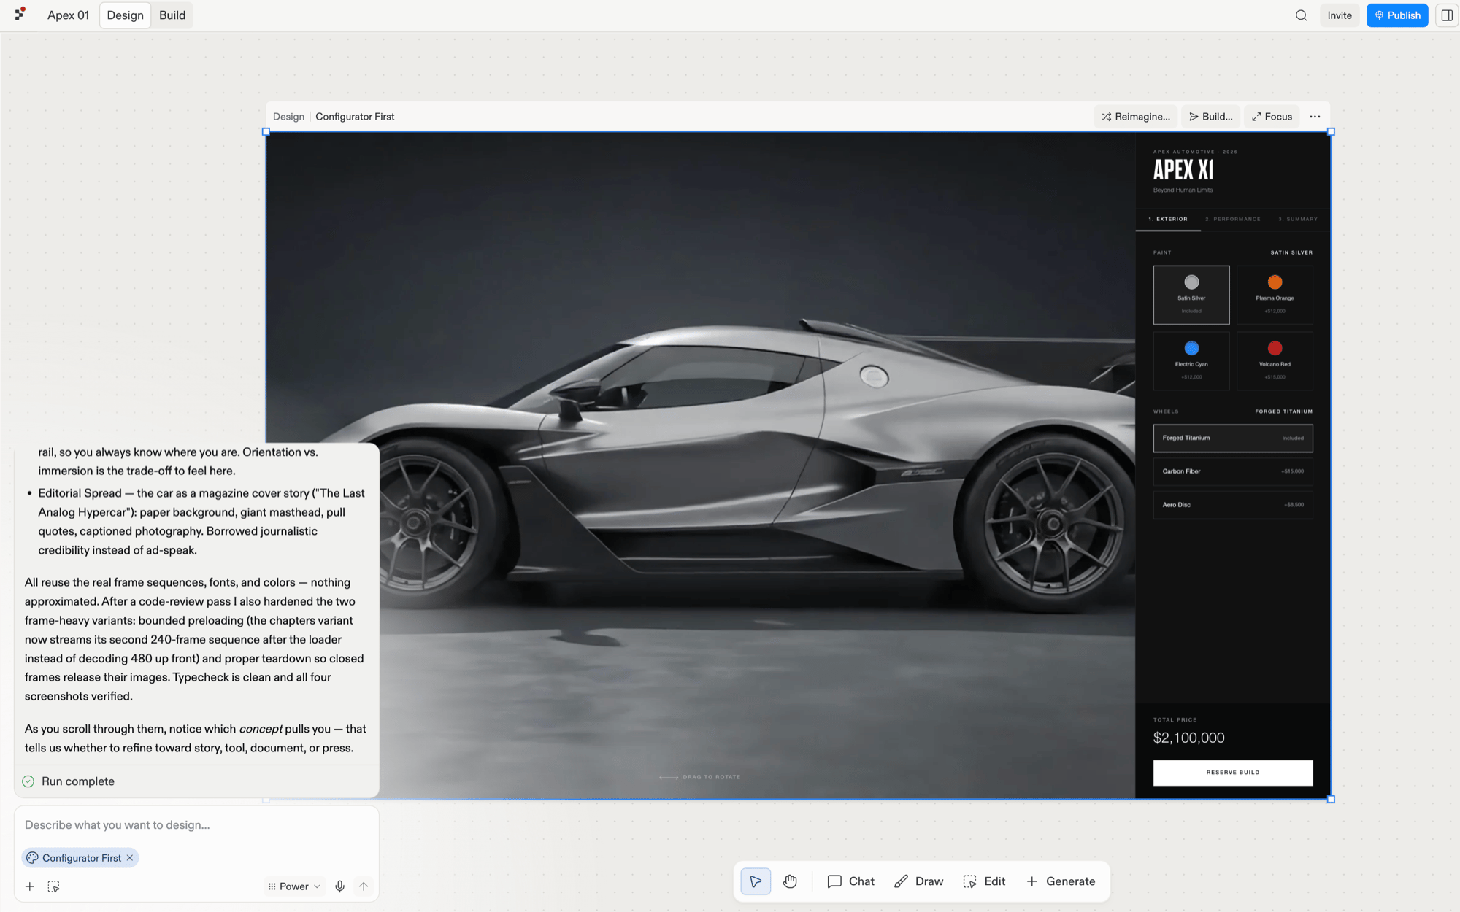Open the Power mode dropdown
This screenshot has height=912, width=1460.
pos(294,886)
